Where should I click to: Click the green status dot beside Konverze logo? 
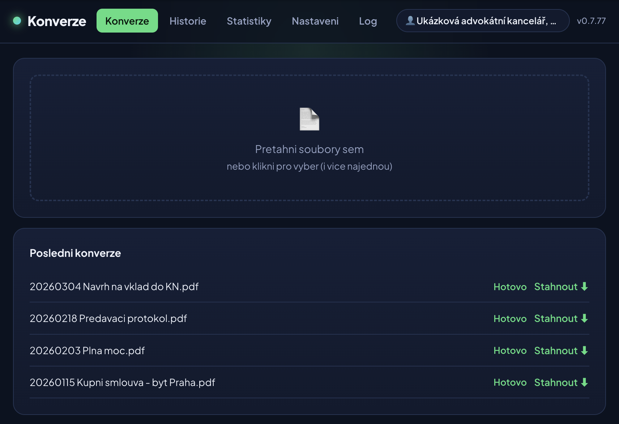pos(17,21)
